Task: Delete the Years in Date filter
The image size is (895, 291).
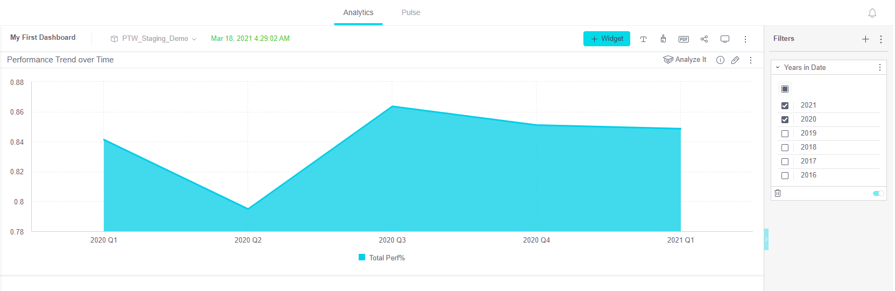Action: [778, 193]
